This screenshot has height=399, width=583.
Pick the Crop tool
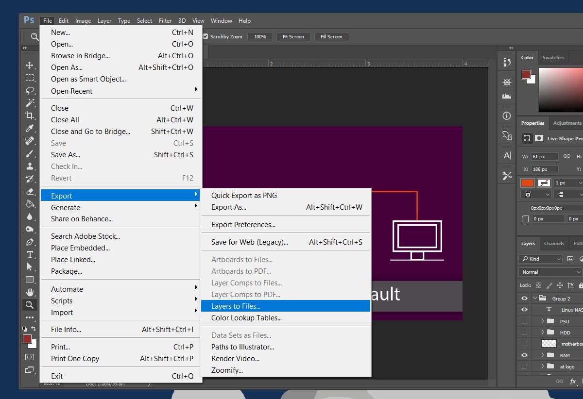[30, 116]
